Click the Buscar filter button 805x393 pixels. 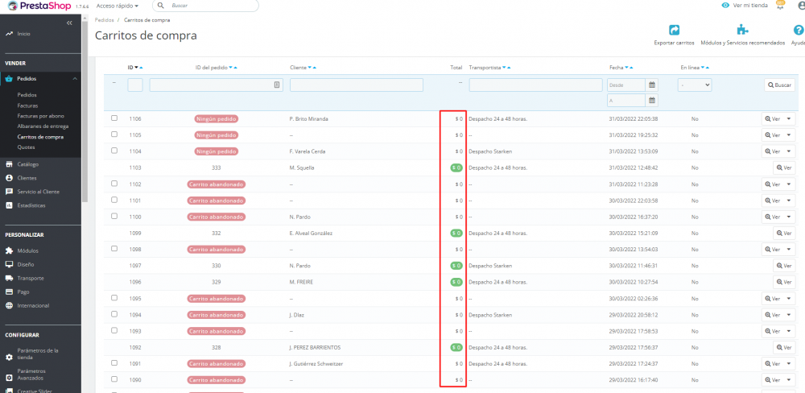[779, 85]
